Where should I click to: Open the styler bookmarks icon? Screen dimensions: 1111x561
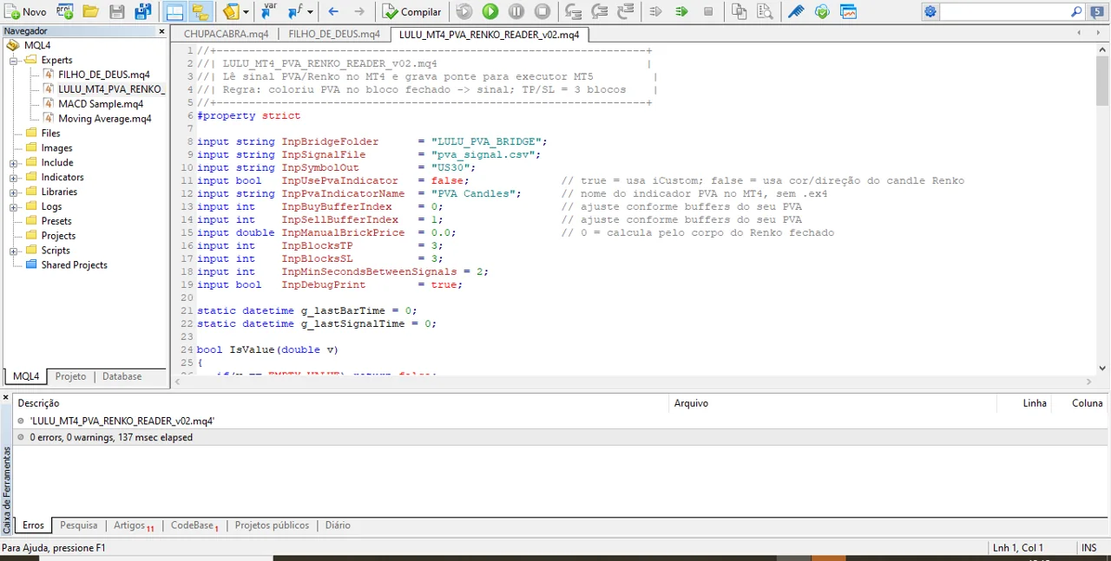(229, 11)
